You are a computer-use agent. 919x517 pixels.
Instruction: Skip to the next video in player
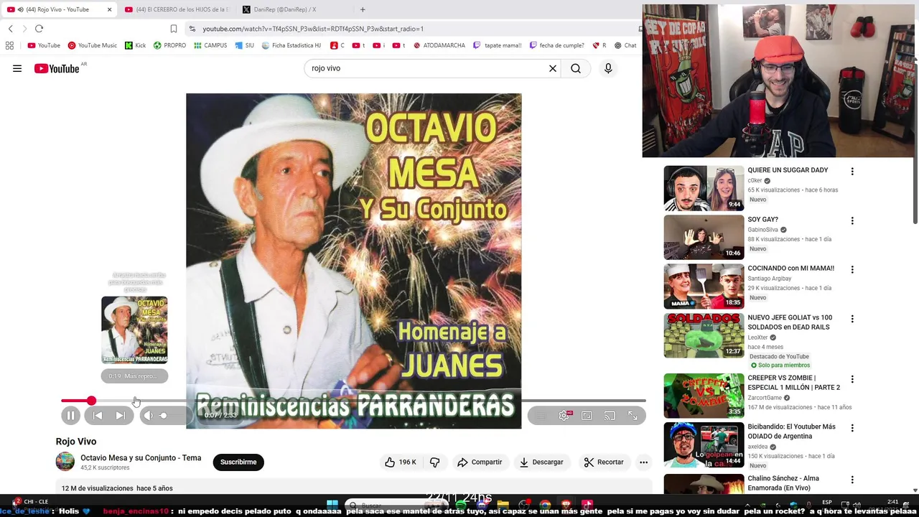point(120,415)
